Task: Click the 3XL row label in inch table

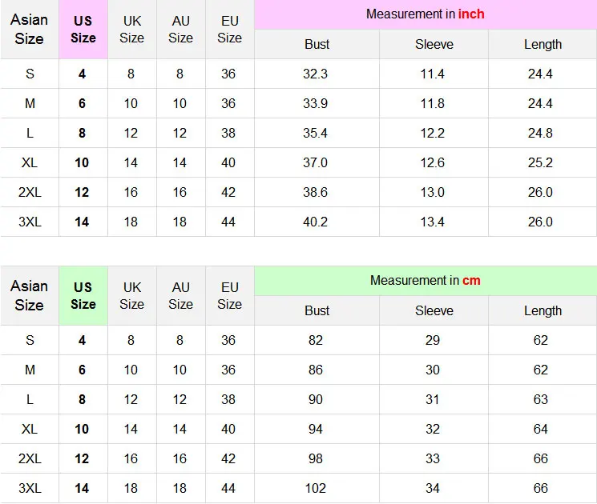Action: pyautogui.click(x=30, y=222)
